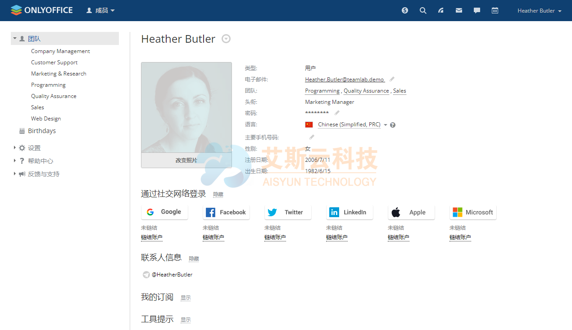The width and height of the screenshot is (572, 330).
Task: Click the 改变照片 change photo button
Action: pos(186,160)
